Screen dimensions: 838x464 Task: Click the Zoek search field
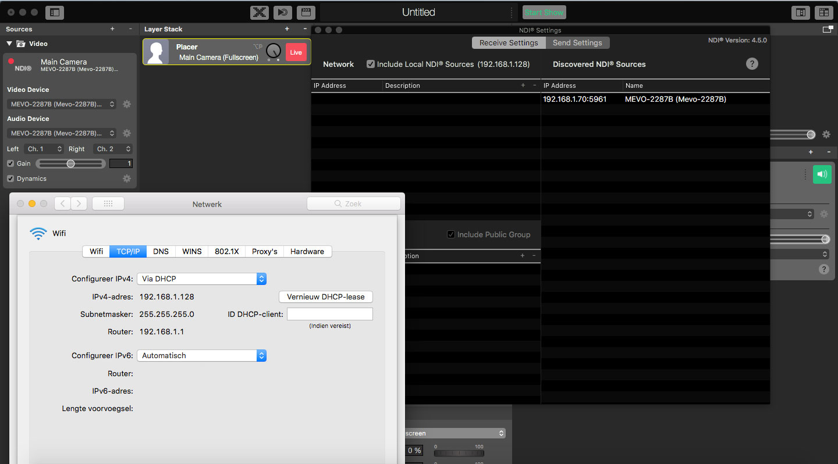(x=354, y=204)
